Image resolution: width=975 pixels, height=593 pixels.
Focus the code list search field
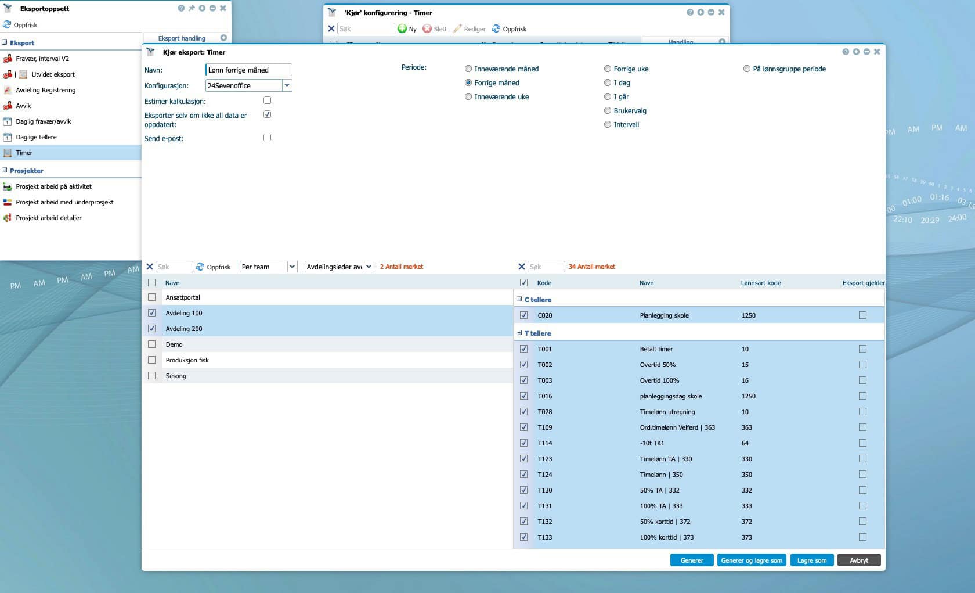pyautogui.click(x=546, y=267)
